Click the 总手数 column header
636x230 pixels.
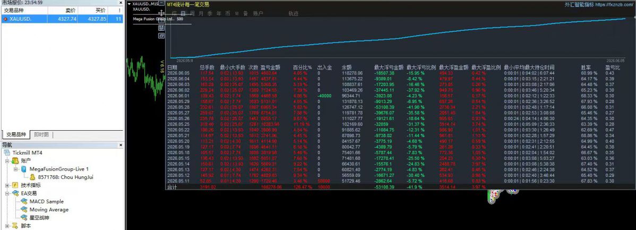coord(207,67)
